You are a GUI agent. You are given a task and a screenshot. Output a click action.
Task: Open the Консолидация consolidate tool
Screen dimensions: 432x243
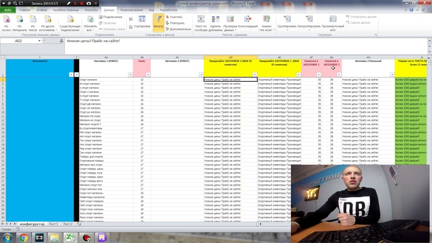[248, 22]
